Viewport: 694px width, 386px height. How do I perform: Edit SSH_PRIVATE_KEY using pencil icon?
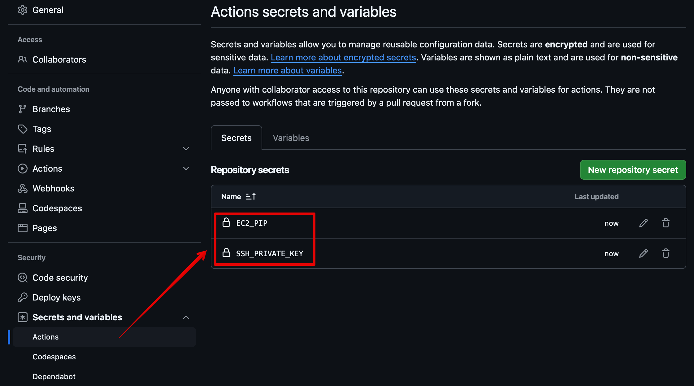tap(644, 253)
